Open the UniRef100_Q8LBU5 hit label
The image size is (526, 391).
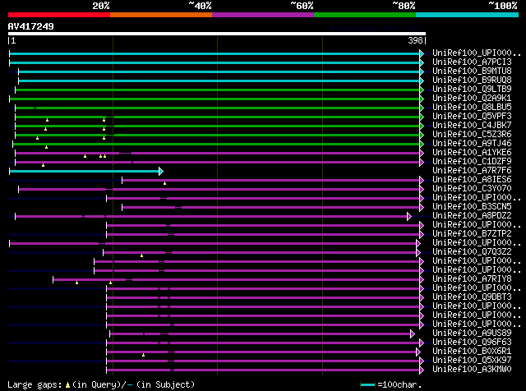[x=472, y=108]
